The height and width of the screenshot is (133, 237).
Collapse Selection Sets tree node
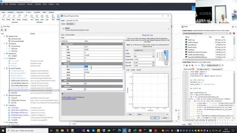[4, 36]
